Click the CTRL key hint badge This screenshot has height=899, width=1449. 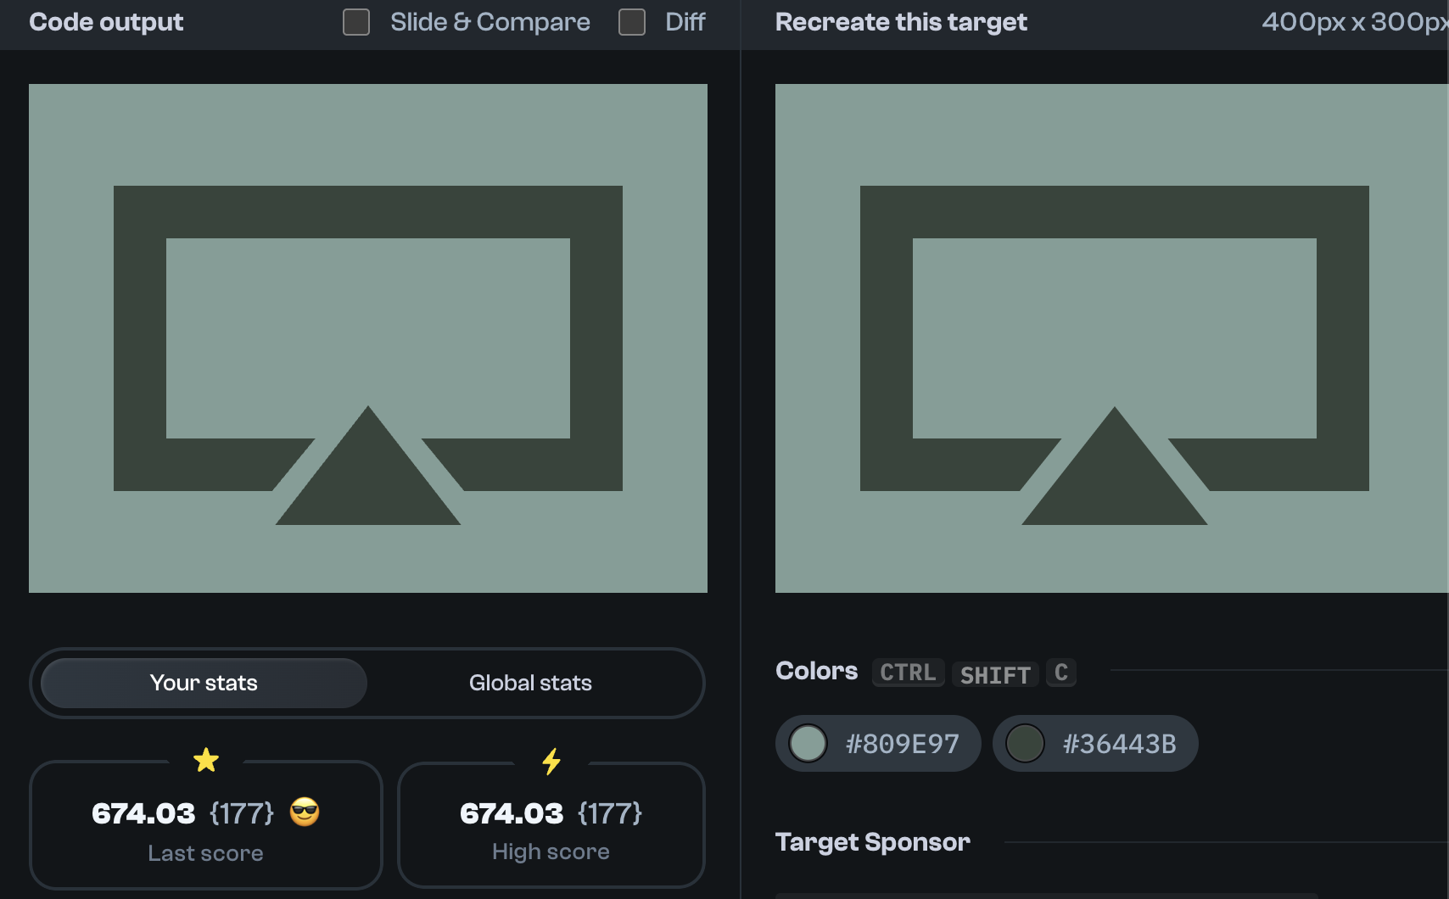(x=908, y=673)
